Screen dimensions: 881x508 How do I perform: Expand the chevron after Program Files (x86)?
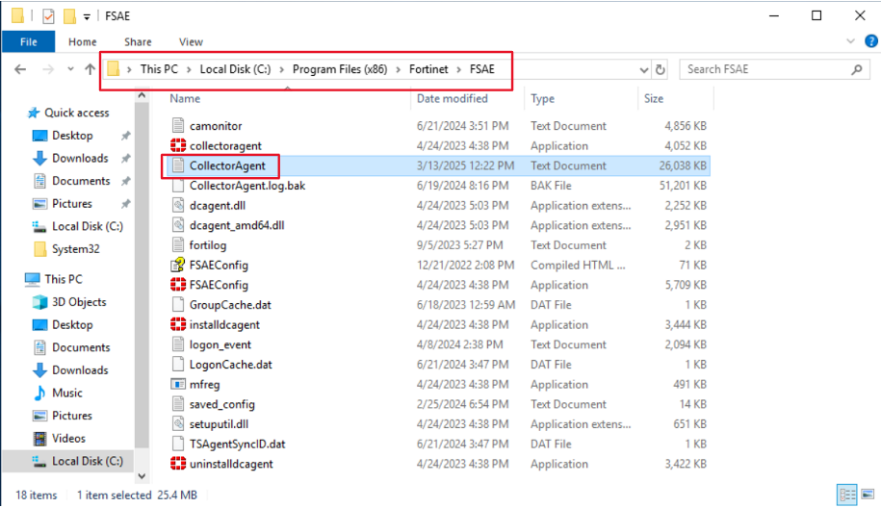(399, 69)
